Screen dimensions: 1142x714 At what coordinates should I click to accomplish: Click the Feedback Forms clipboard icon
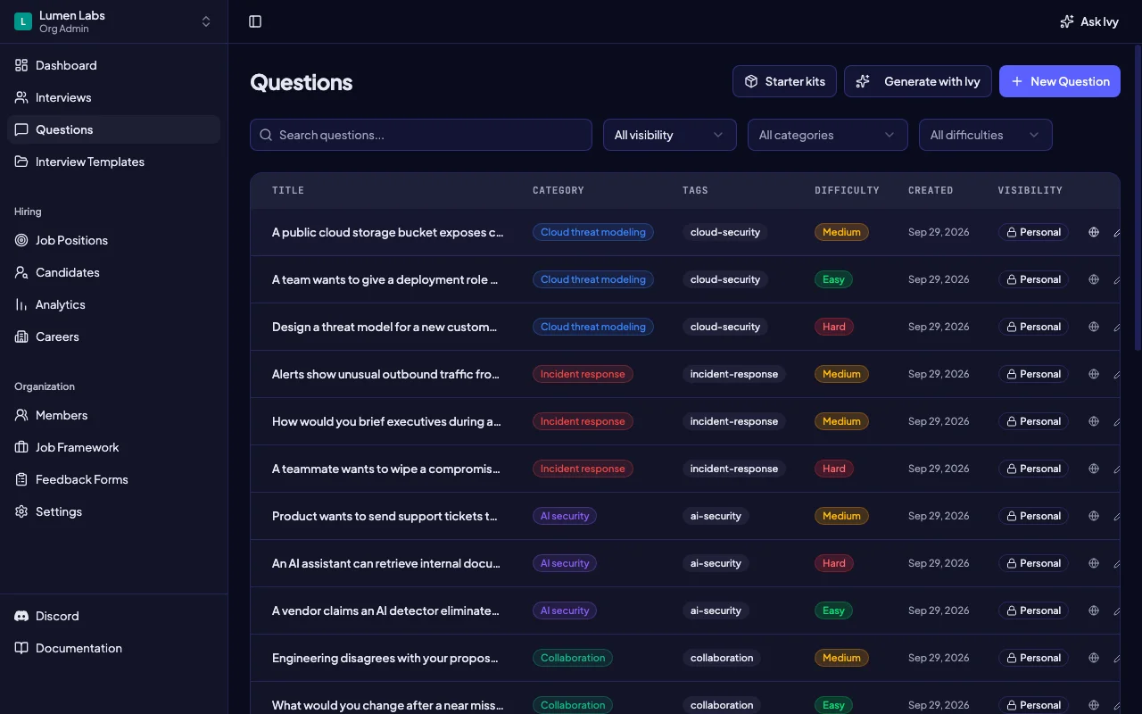pyautogui.click(x=21, y=479)
